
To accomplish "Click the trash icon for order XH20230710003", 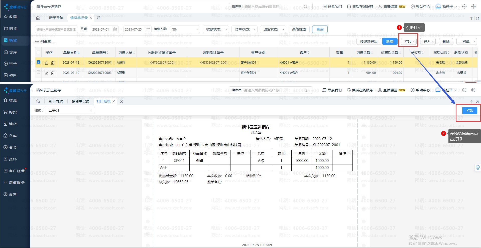I will (53, 73).
